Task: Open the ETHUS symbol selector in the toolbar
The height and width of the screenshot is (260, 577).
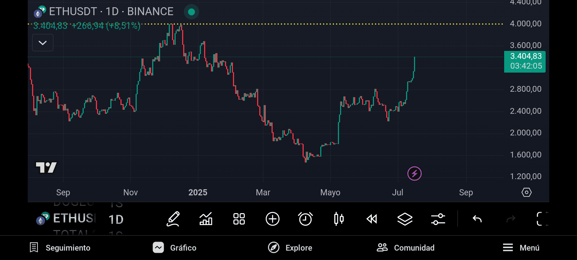Action: (67, 218)
